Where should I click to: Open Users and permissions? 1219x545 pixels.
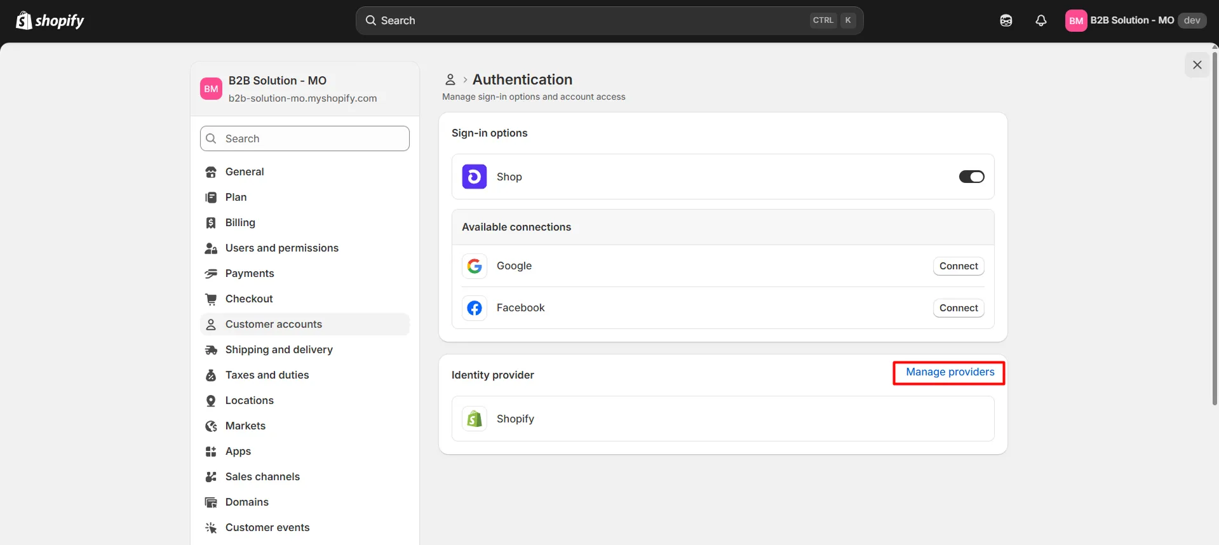305,248
